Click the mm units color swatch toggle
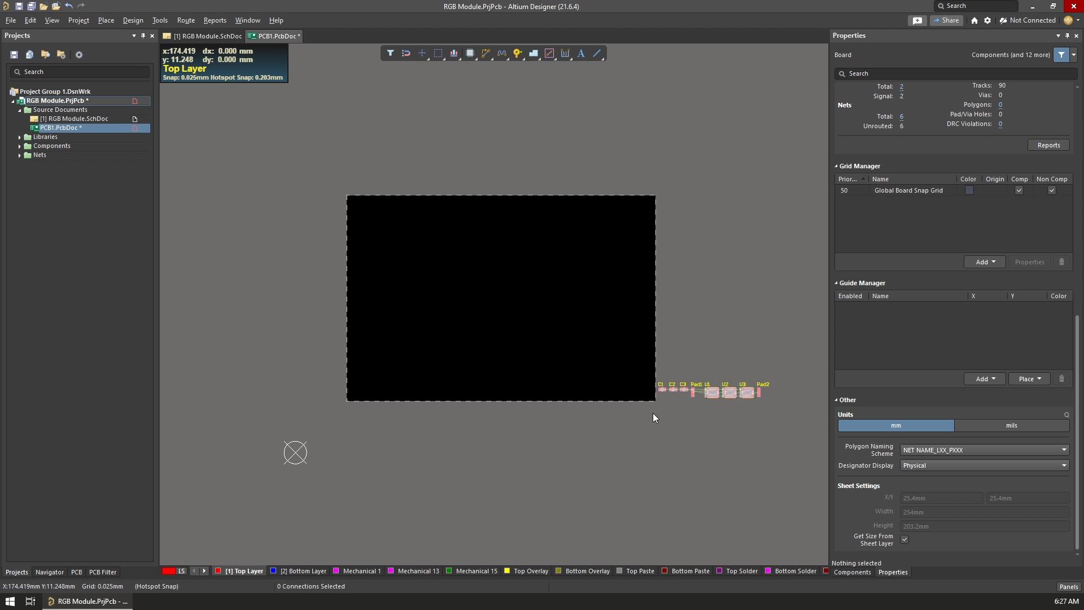This screenshot has height=610, width=1084. pos(897,425)
